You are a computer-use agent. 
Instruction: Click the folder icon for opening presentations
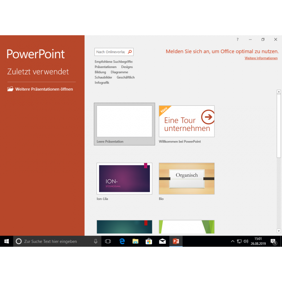click(10, 89)
